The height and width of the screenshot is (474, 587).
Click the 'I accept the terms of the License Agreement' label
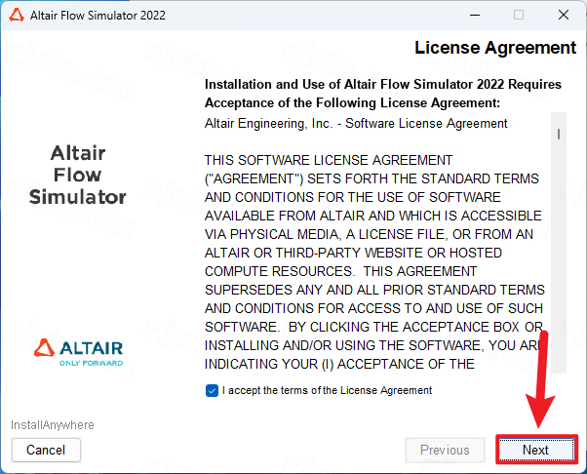click(x=328, y=390)
